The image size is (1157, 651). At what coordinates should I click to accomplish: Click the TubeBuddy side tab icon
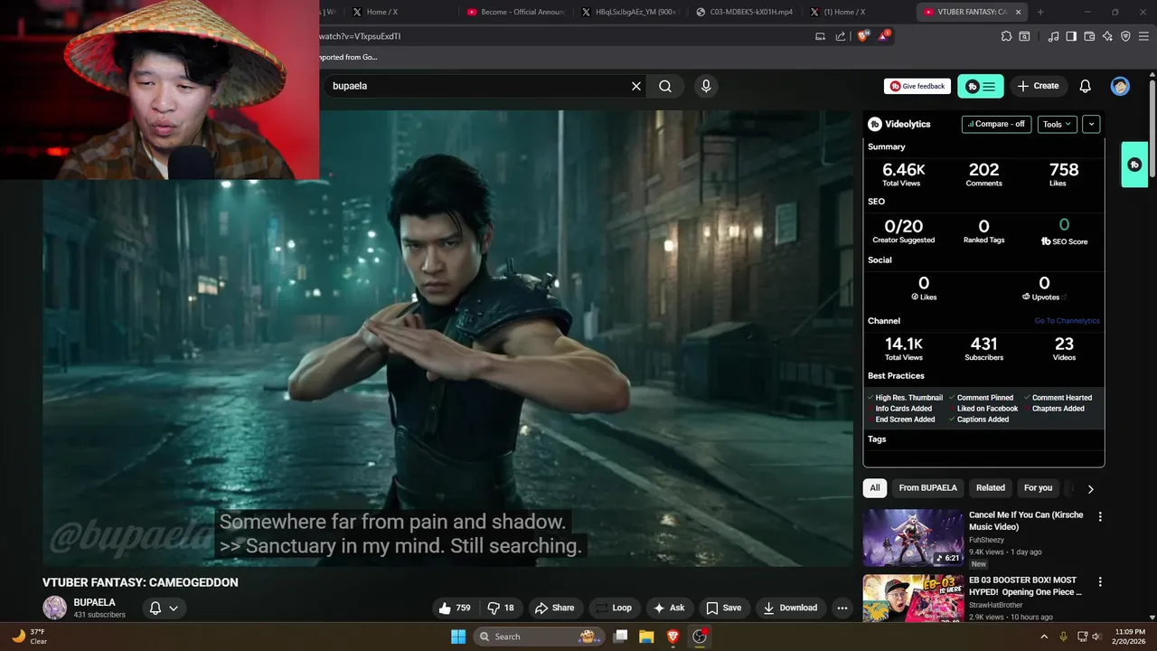[1134, 165]
